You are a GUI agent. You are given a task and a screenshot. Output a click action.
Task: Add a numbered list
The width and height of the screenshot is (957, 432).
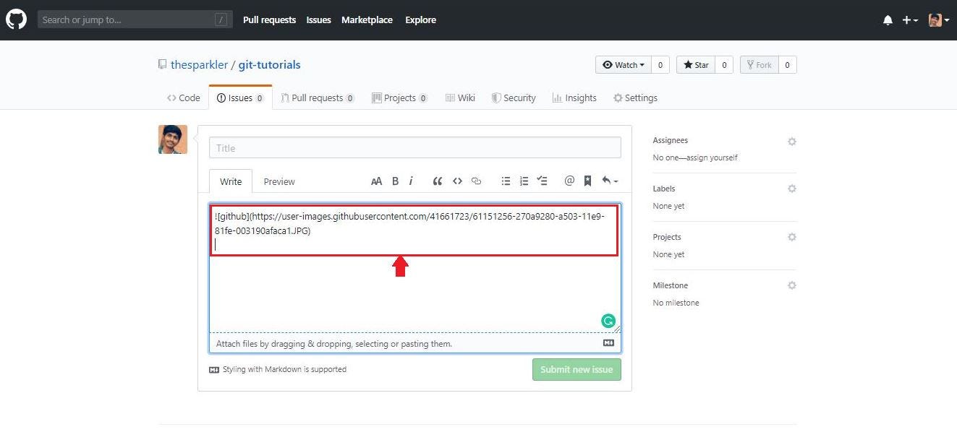click(x=524, y=181)
